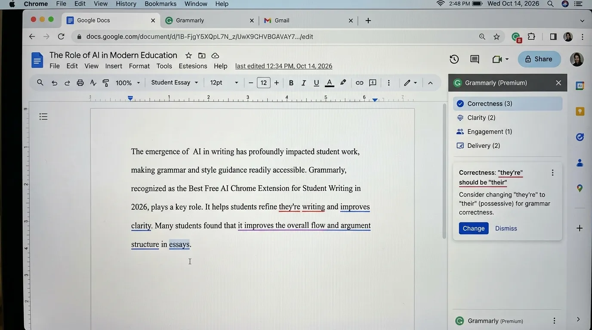Open the highlight color picker
592x330 pixels.
pyautogui.click(x=343, y=82)
